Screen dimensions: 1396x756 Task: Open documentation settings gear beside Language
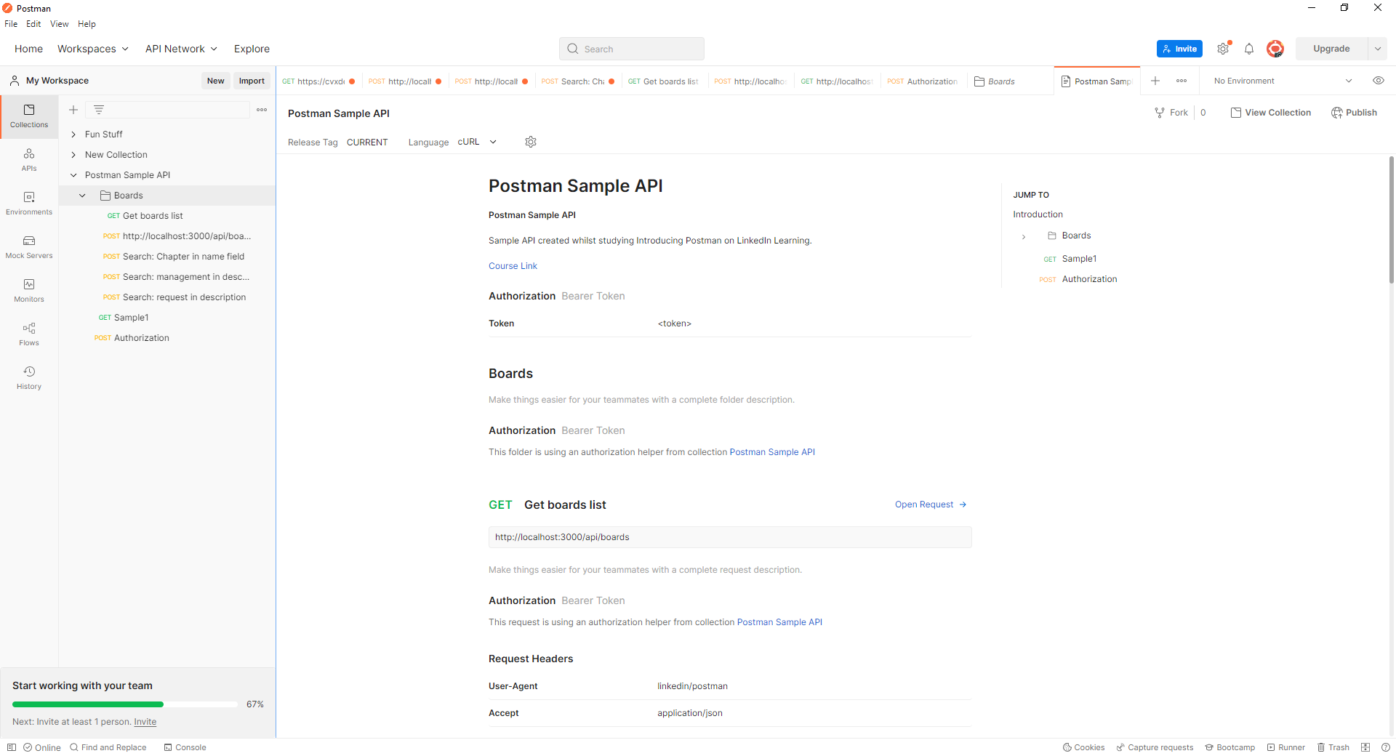pyautogui.click(x=531, y=142)
